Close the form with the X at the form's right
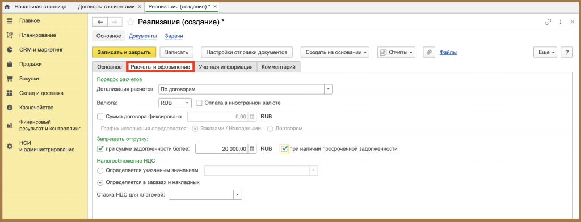Viewport: 581px width, 222px height. click(572, 22)
